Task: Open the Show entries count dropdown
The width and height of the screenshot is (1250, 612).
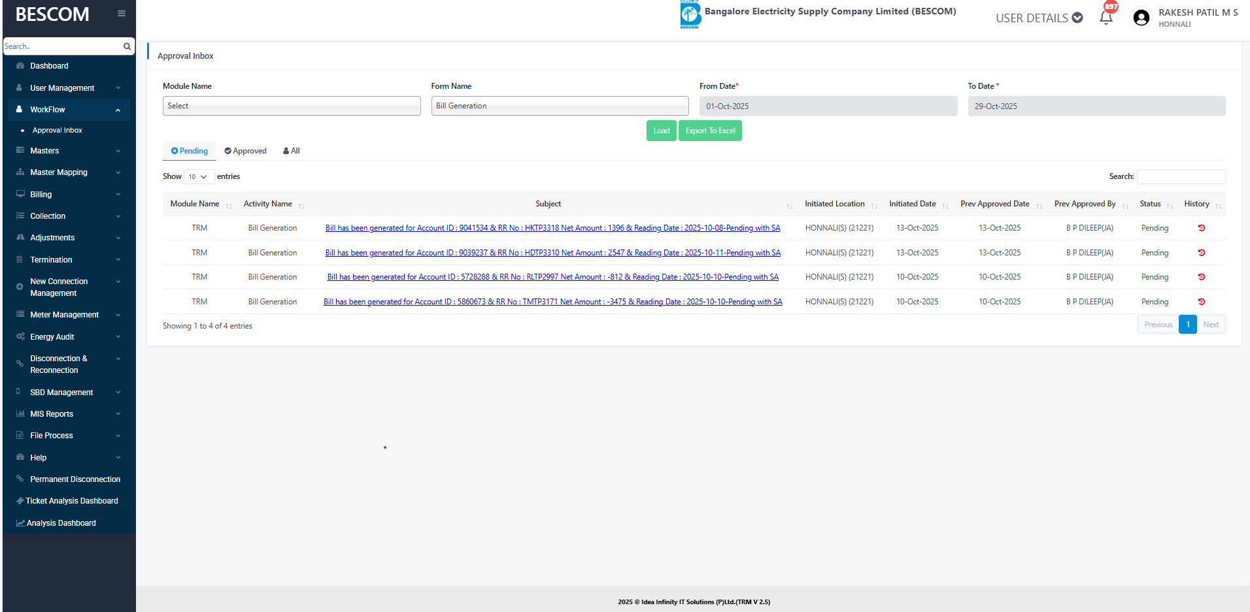Action: pos(198,177)
